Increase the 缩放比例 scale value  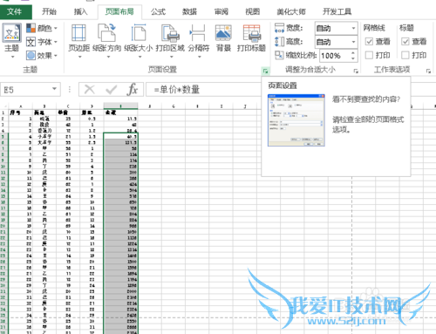[x=353, y=53]
